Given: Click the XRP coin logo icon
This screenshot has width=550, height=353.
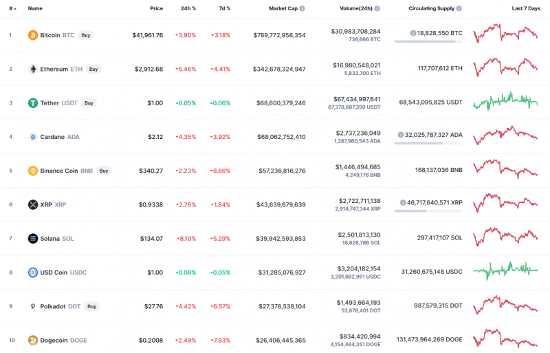Looking at the screenshot, I should click(x=32, y=204).
